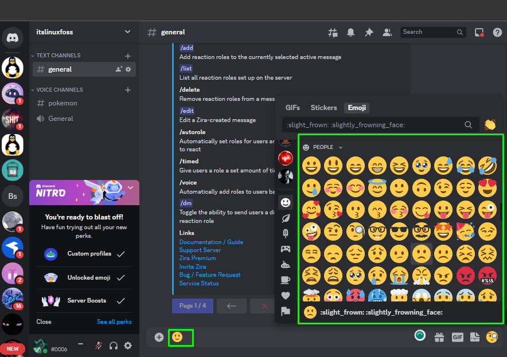The height and width of the screenshot is (357, 507).
Task: Jump to Objects cup category icon
Action: (286, 280)
